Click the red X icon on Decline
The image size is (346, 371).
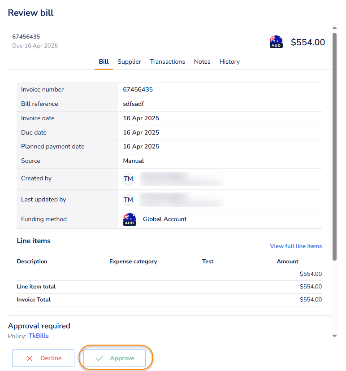[30, 358]
